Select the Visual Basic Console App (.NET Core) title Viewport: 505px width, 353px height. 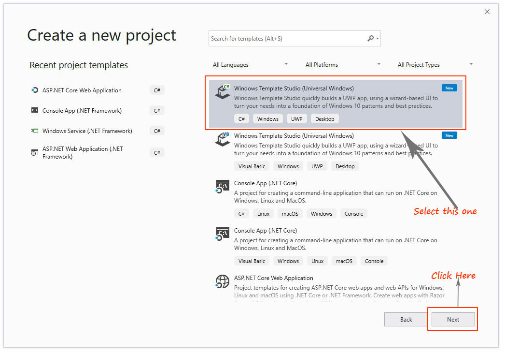pyautogui.click(x=266, y=231)
